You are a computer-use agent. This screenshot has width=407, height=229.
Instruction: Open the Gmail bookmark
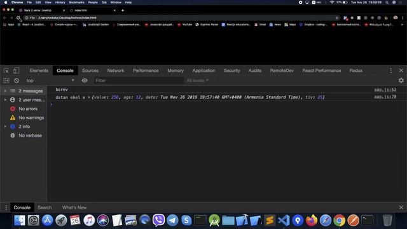pos(260,25)
